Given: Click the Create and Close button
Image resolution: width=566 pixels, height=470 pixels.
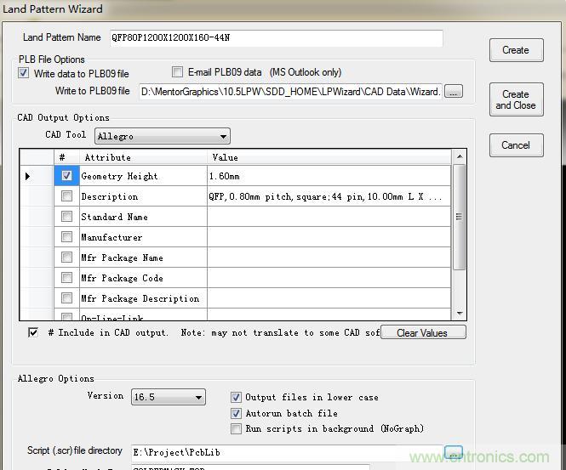Looking at the screenshot, I should (516, 100).
